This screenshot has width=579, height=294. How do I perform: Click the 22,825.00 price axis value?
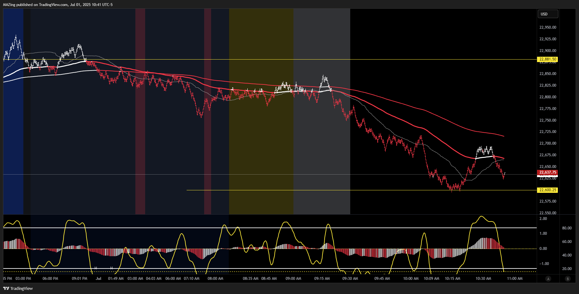pos(548,85)
